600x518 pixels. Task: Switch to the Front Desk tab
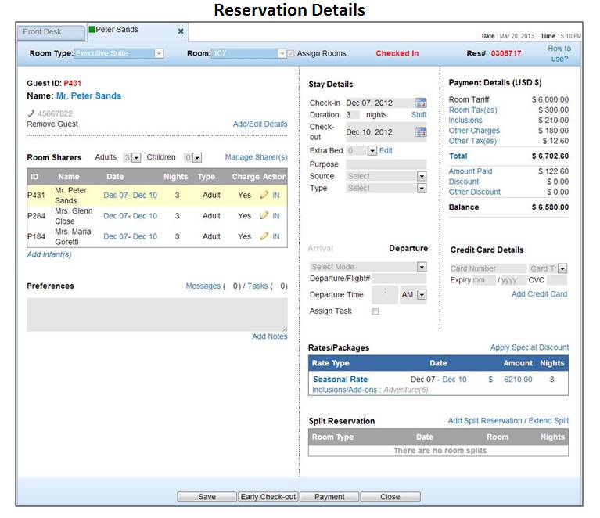coord(51,32)
